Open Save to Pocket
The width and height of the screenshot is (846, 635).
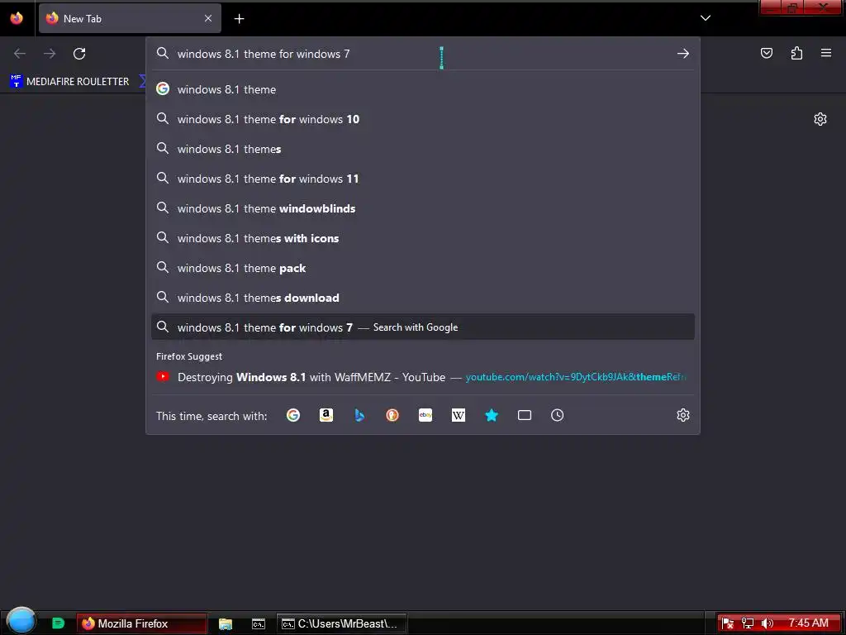[767, 53]
